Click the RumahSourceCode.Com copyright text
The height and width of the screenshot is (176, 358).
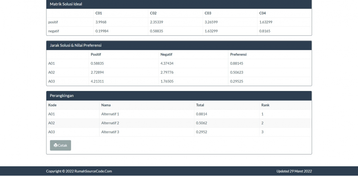(x=79, y=171)
